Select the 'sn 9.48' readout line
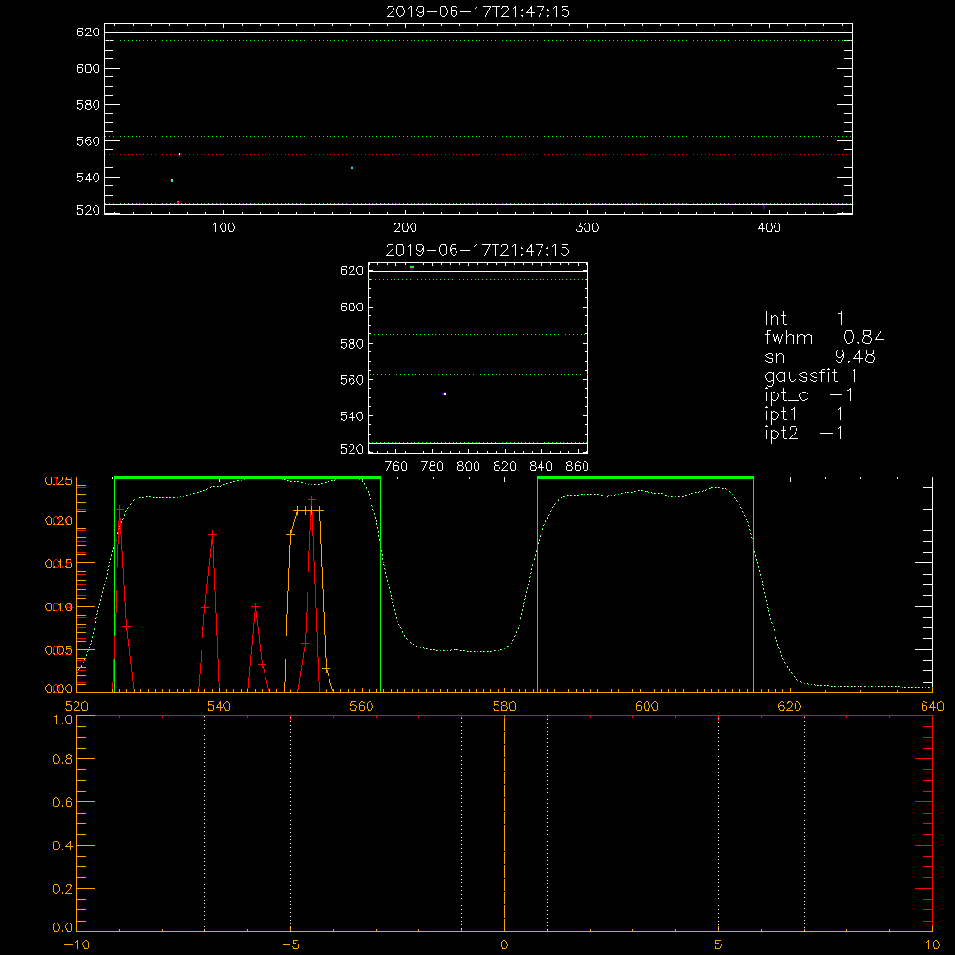Viewport: 955px width, 955px height. click(x=819, y=356)
